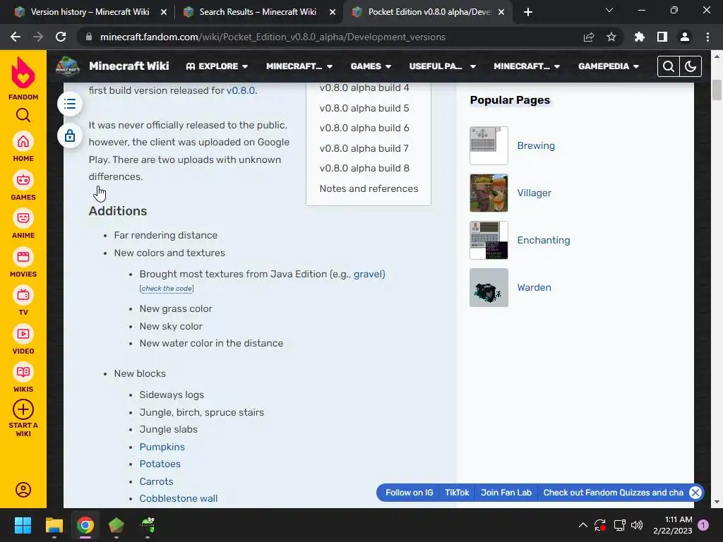This screenshot has height=542, width=723.
Task: Open the Fandom sidebar search icon
Action: (x=23, y=115)
